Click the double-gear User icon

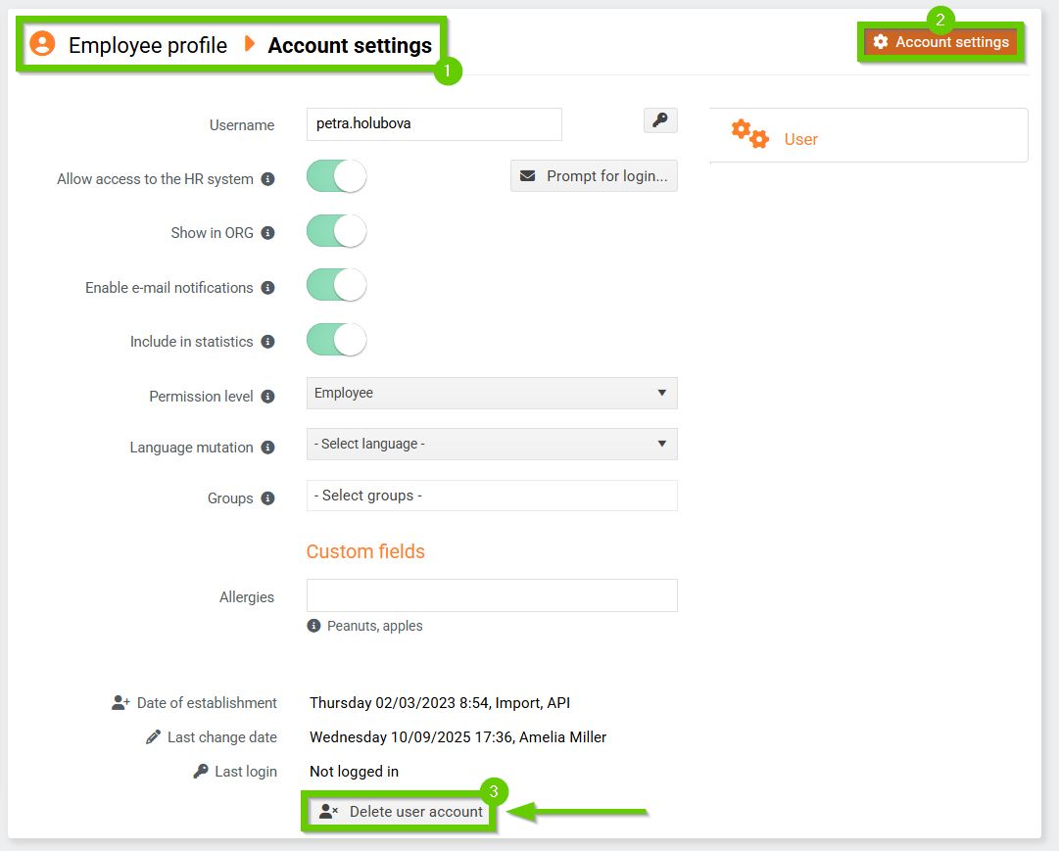click(x=750, y=134)
